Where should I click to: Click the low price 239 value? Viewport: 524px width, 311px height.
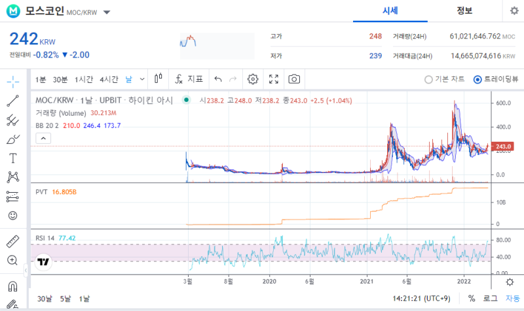tap(375, 56)
